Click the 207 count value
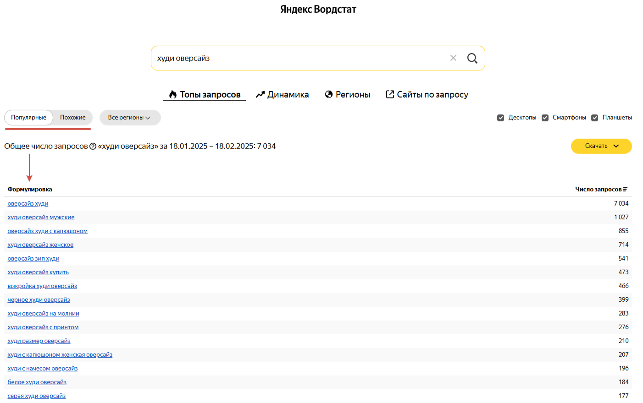Viewport: 643px width, 403px height. tap(623, 354)
